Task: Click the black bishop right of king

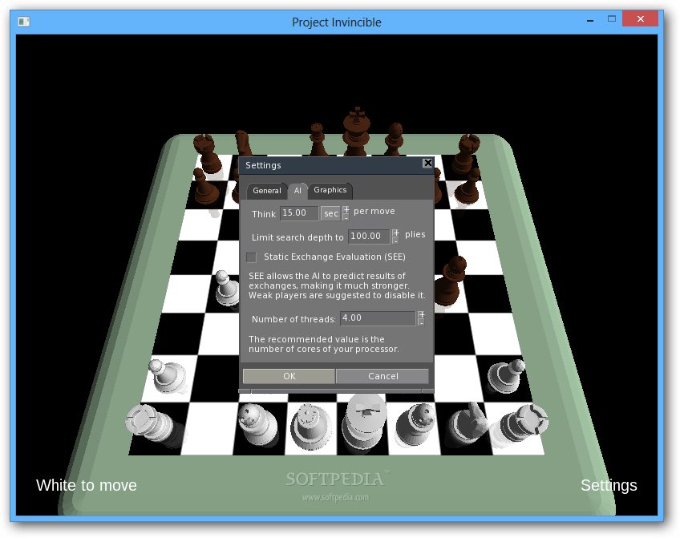Action: [x=395, y=140]
